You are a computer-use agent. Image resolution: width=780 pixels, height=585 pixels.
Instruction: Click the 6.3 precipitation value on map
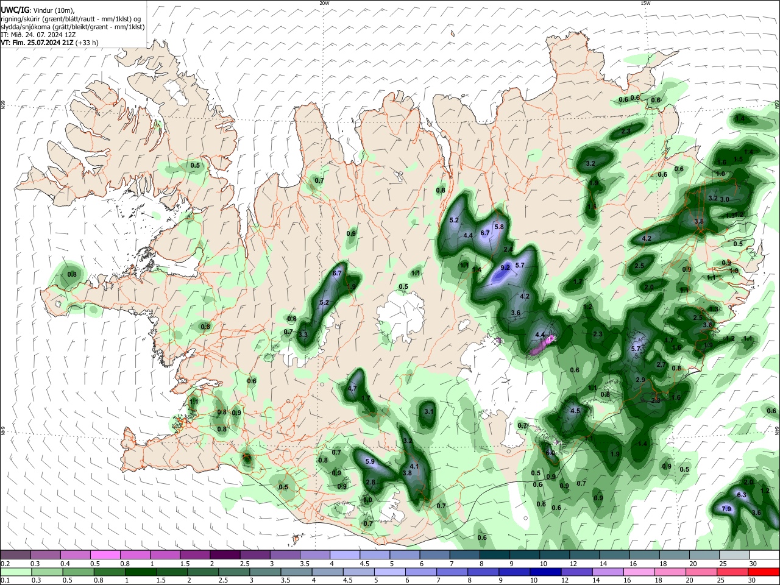tap(742, 495)
